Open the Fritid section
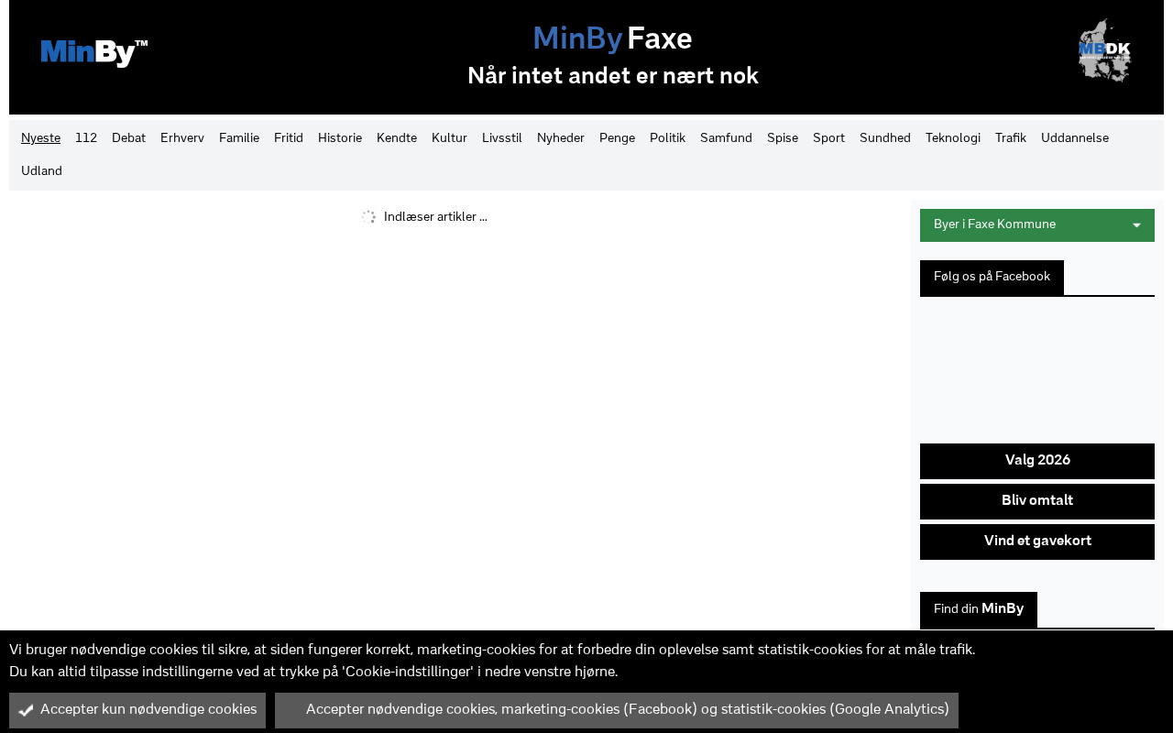 (289, 138)
